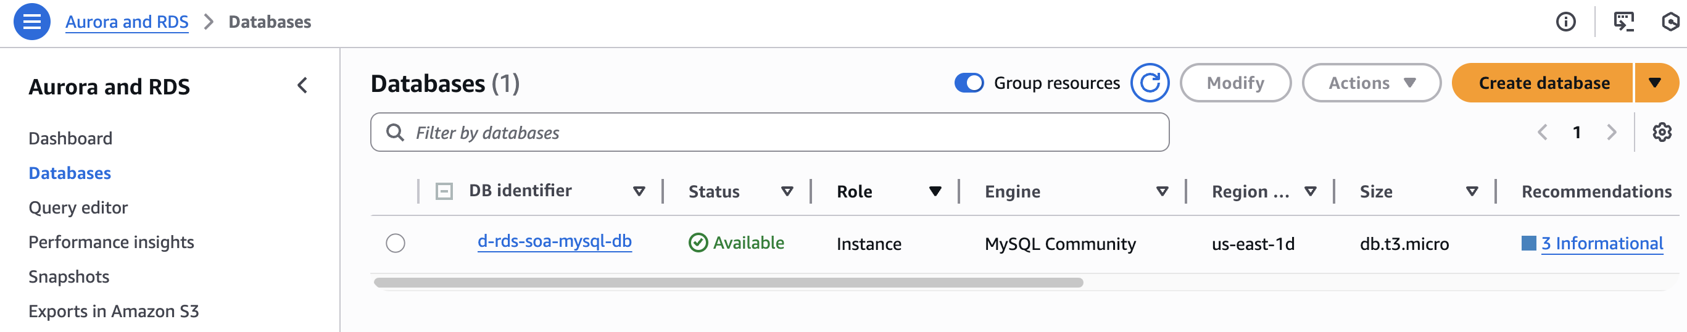
Task: Go to previous page of databases
Action: coord(1542,132)
